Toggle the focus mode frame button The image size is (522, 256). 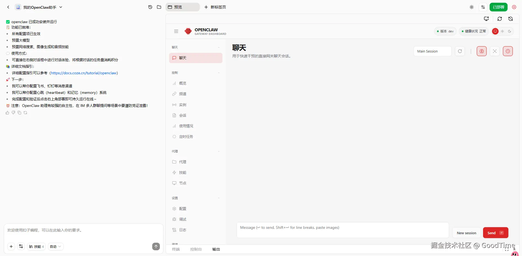click(x=495, y=51)
